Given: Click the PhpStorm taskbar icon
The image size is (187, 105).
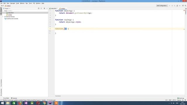Looking at the screenshot, I should (50, 103).
